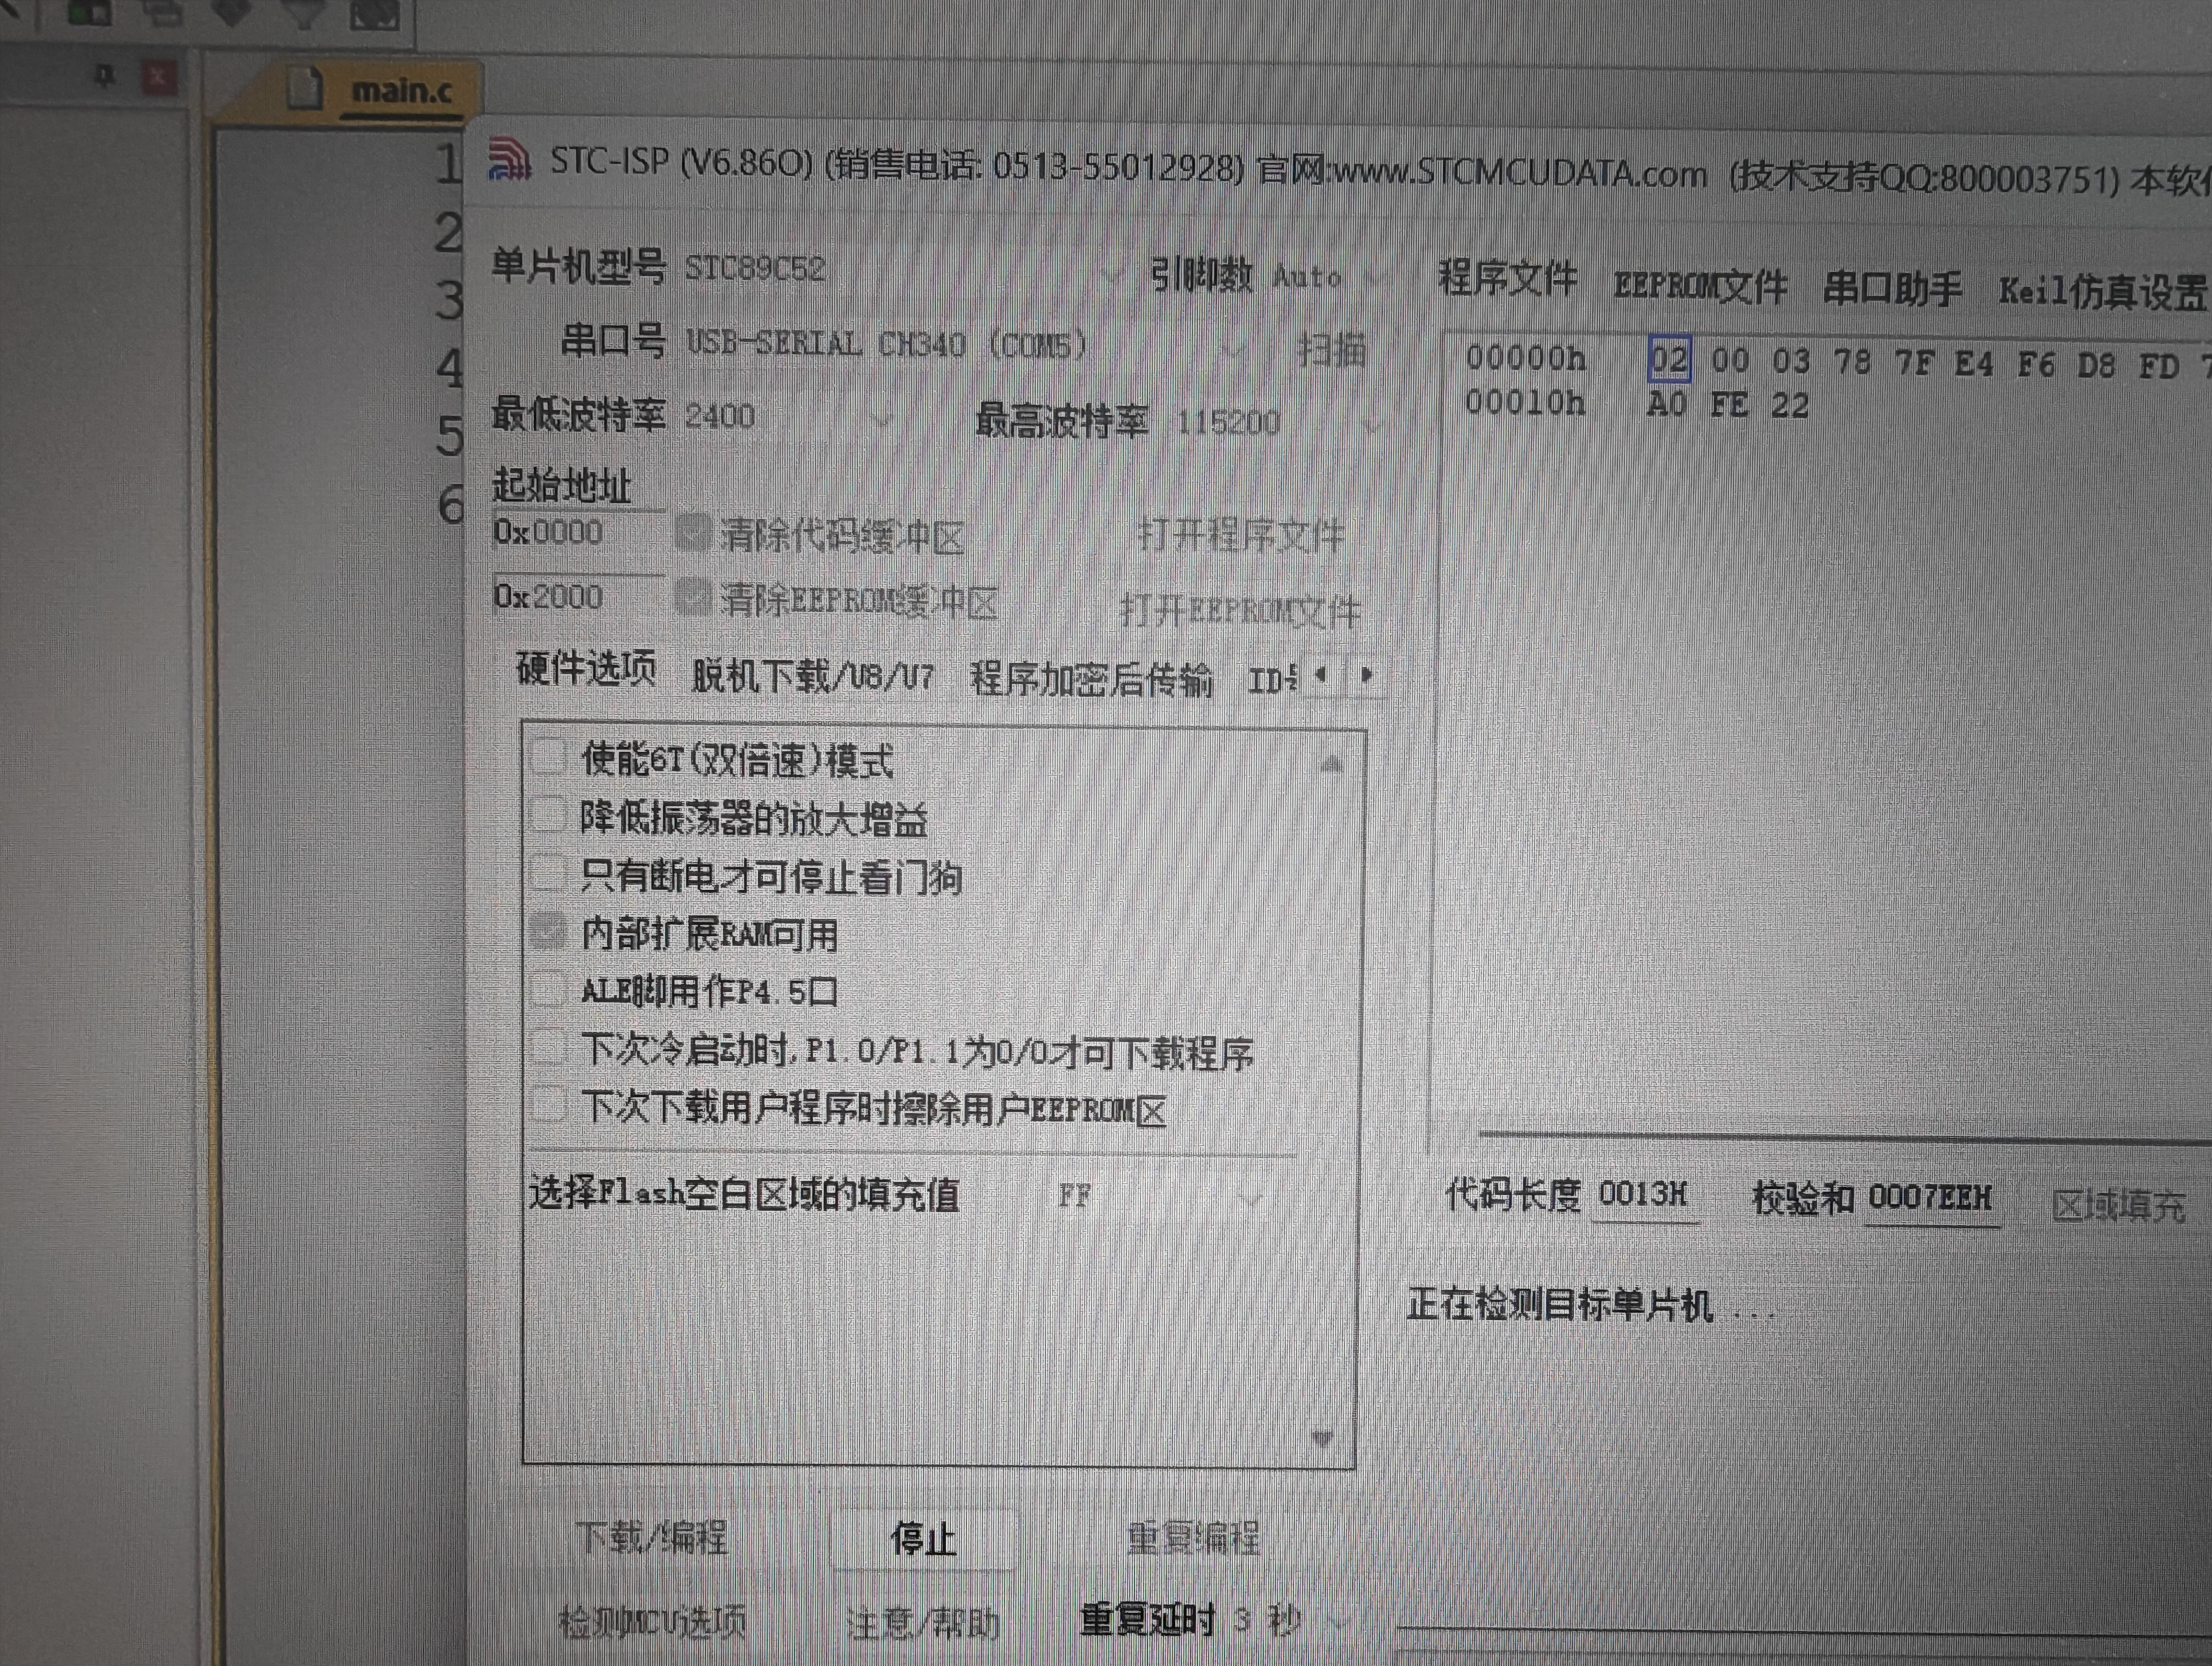Check 降低振荡器的放大增益 option
The image size is (2212, 1666).
[548, 814]
